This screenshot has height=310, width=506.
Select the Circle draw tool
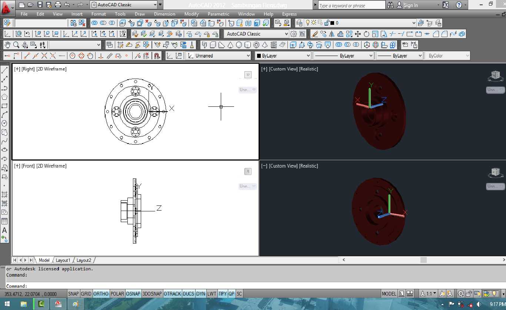tap(4, 123)
